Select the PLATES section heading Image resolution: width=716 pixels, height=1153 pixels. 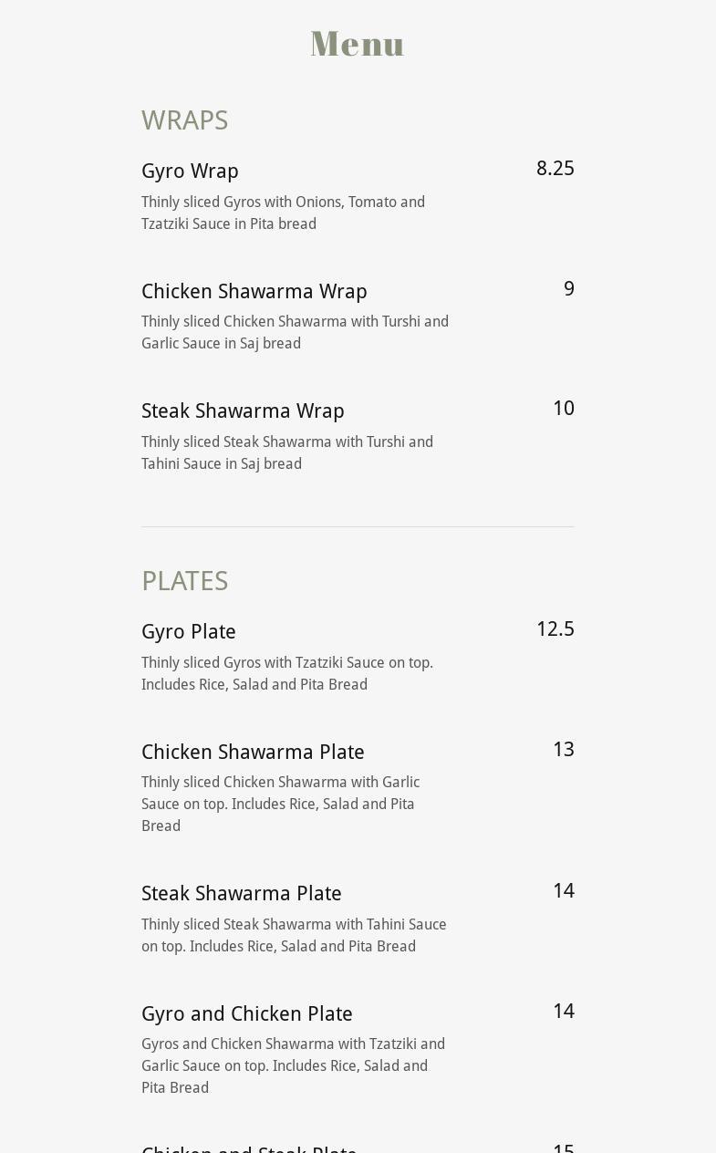[x=184, y=581]
